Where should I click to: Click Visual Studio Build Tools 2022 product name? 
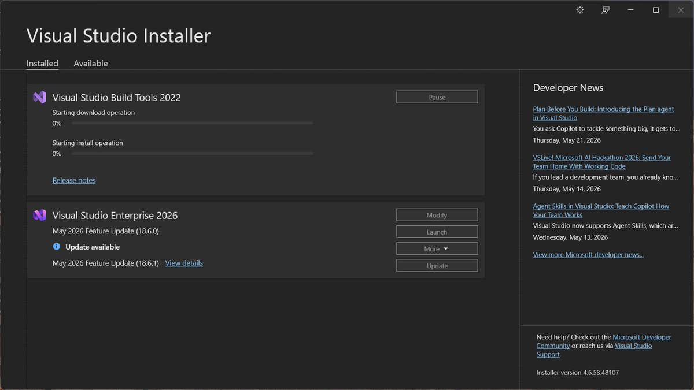point(117,98)
